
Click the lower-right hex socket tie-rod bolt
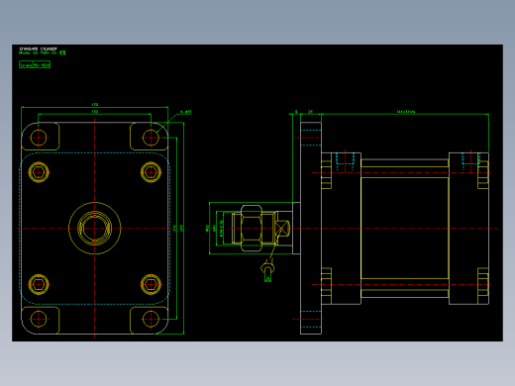pos(151,284)
